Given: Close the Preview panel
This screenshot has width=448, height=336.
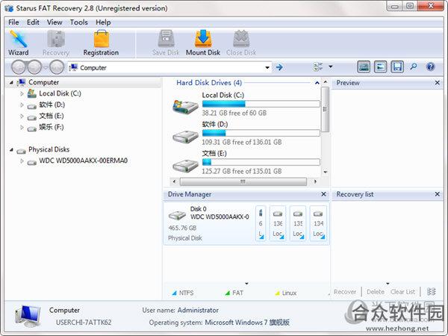Looking at the screenshot, I should tap(437, 83).
